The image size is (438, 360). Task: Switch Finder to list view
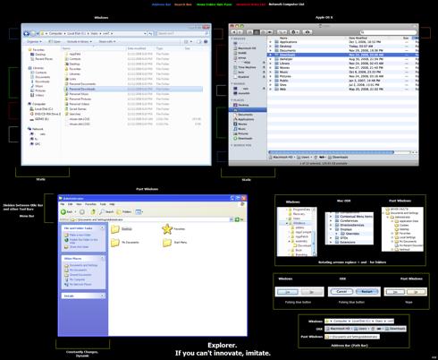[x=257, y=32]
